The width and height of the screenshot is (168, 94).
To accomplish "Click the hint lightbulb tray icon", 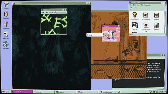I will (151, 92).
